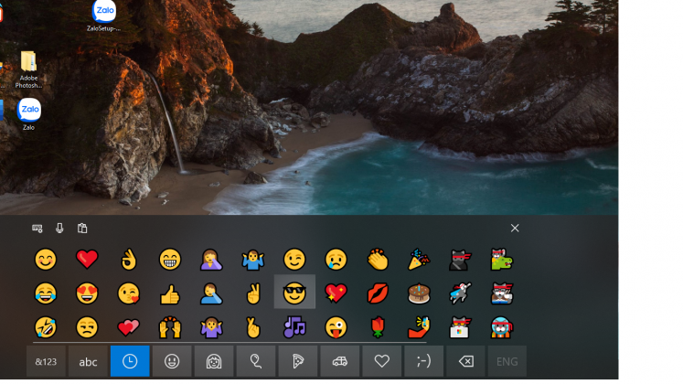The height and width of the screenshot is (384, 683).
Task: Insert the purple music notes emoji
Action: pyautogui.click(x=294, y=326)
